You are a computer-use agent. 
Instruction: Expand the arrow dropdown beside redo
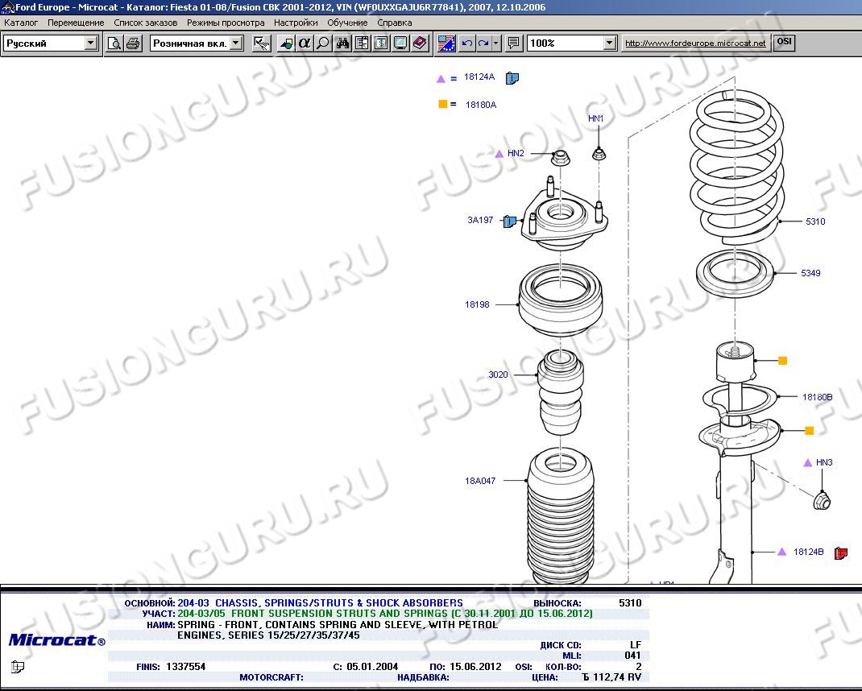496,43
